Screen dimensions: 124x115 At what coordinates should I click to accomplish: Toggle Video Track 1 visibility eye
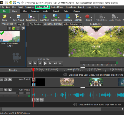(x=6, y=79)
